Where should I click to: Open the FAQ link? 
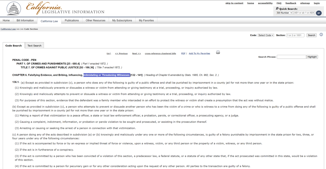click(279, 3)
